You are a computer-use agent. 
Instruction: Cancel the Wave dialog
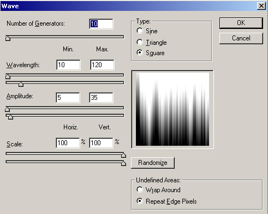click(x=241, y=38)
